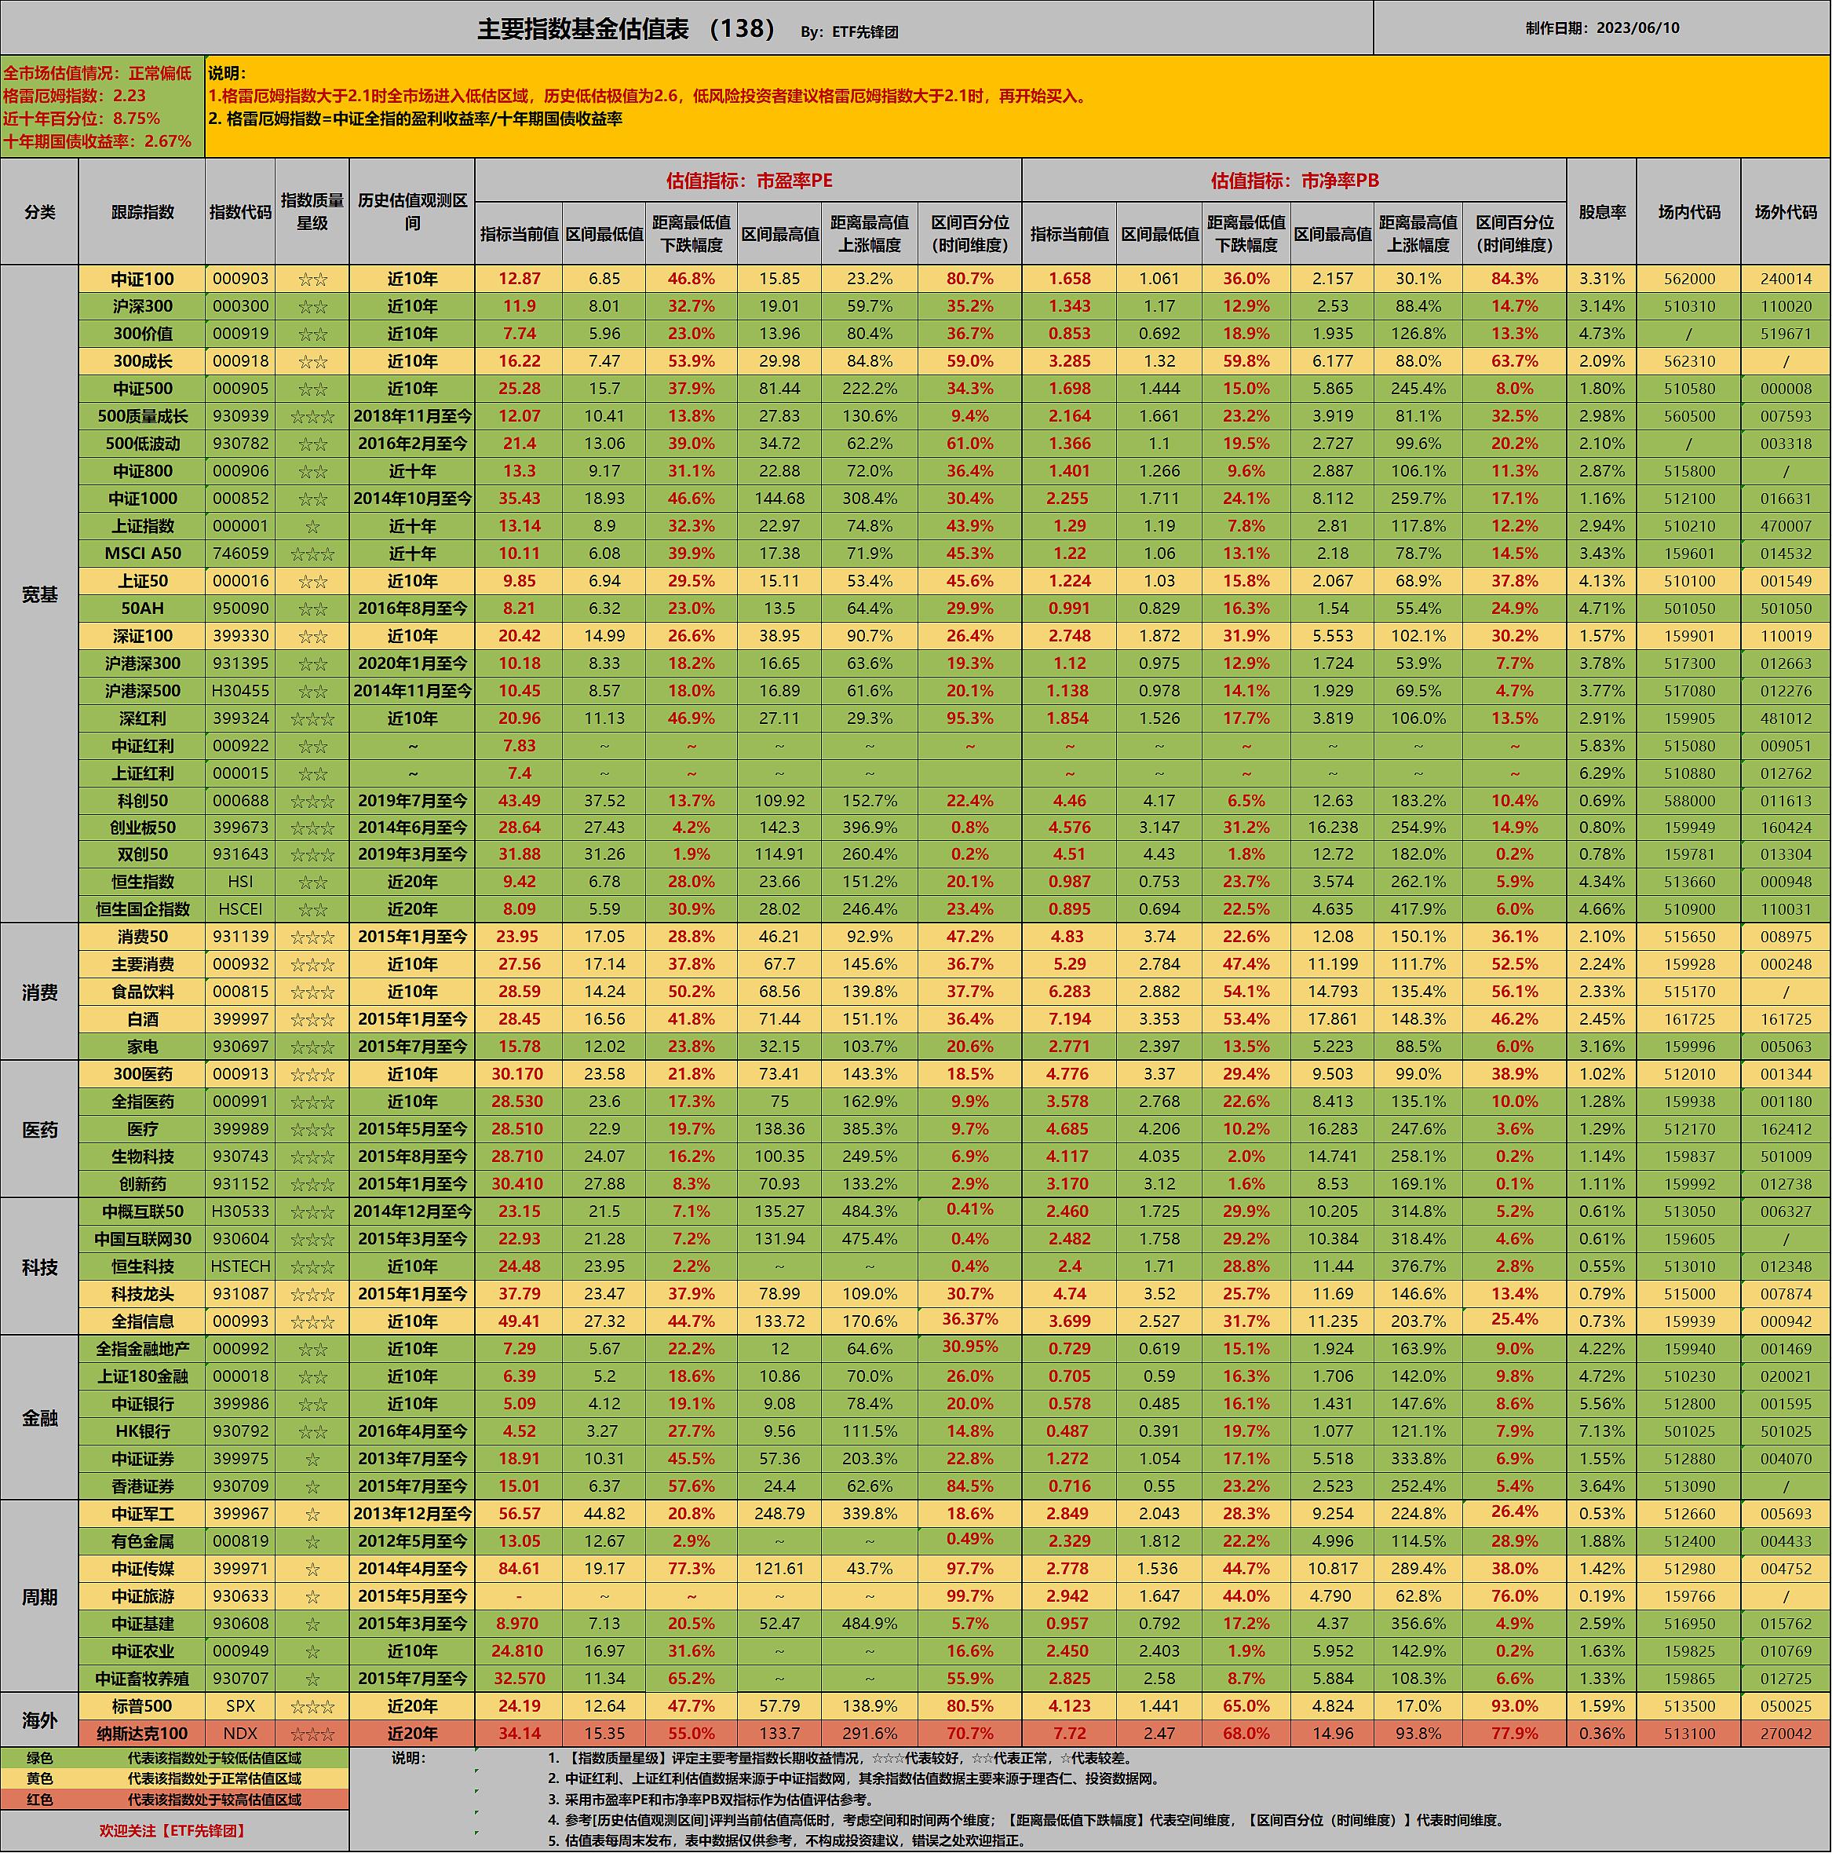Screen dimensions: 1832x1853
Task: Click the star rating for 纳斯达克100
Action: coord(312,1734)
